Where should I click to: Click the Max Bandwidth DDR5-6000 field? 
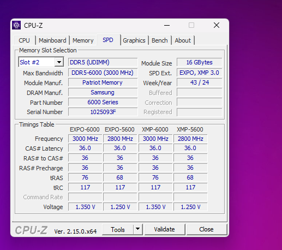pyautogui.click(x=103, y=73)
